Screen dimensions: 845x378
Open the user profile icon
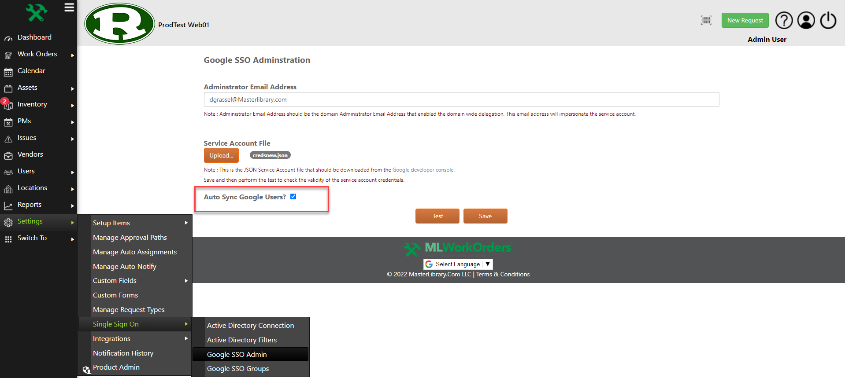point(806,20)
